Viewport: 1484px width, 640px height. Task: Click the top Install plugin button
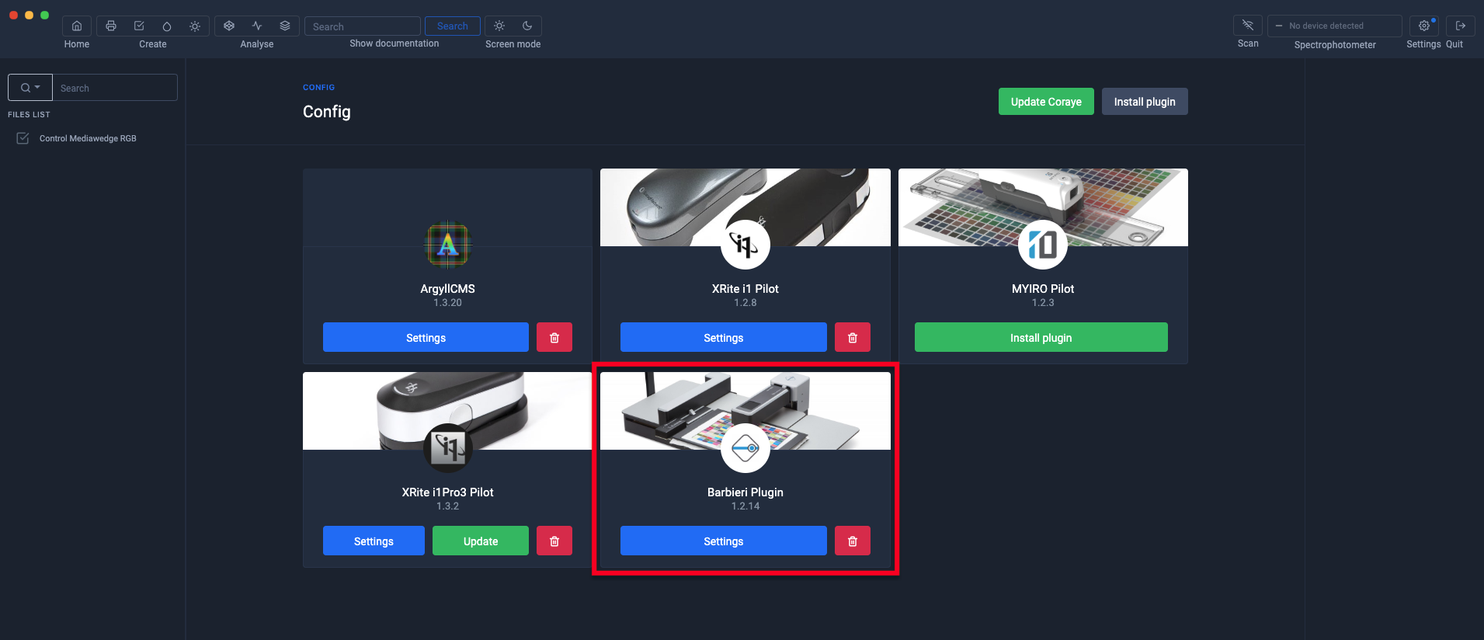(x=1145, y=102)
